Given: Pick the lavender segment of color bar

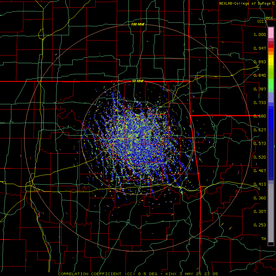Looking at the screenshot, I should [271, 97].
